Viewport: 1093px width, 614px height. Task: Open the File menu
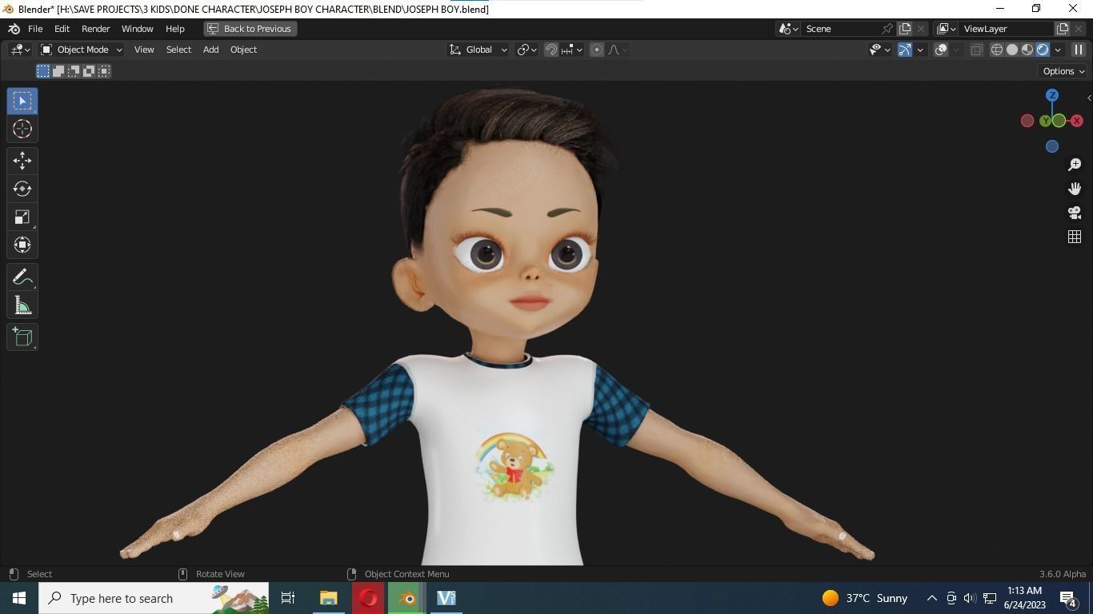pyautogui.click(x=35, y=29)
